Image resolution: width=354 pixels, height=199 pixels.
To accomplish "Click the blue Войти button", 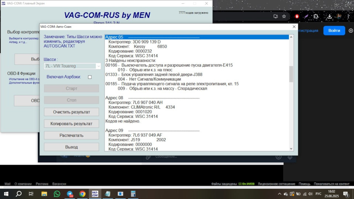I will coord(334,31).
